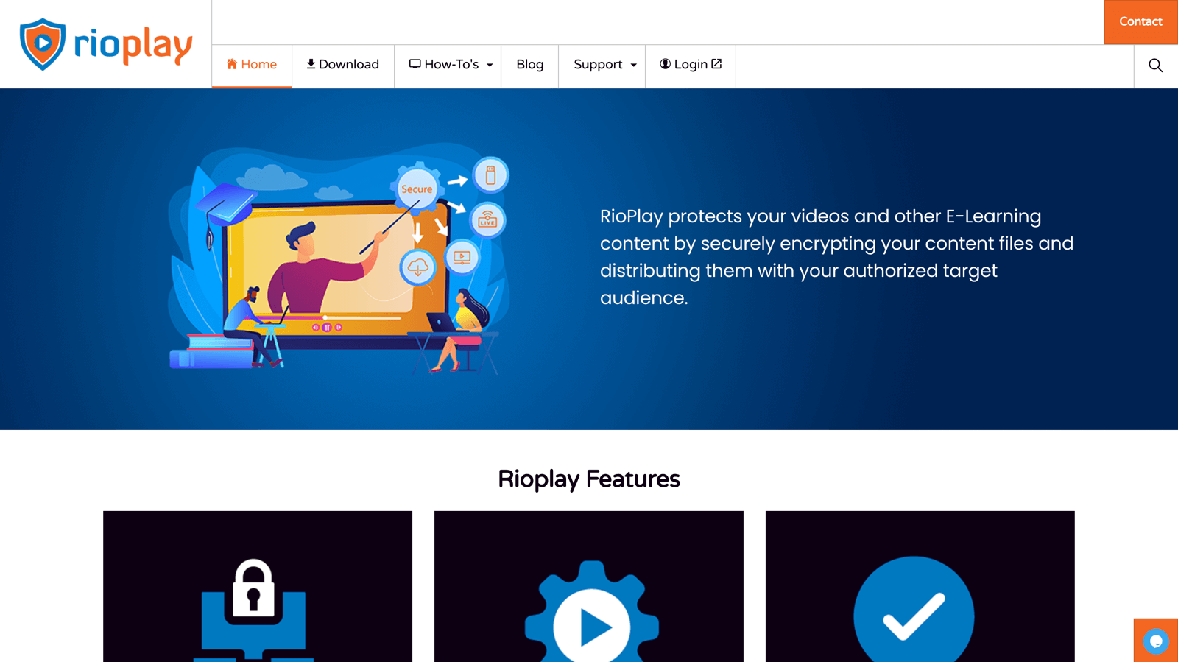The image size is (1178, 662).
Task: Click the Home house icon
Action: pyautogui.click(x=232, y=64)
